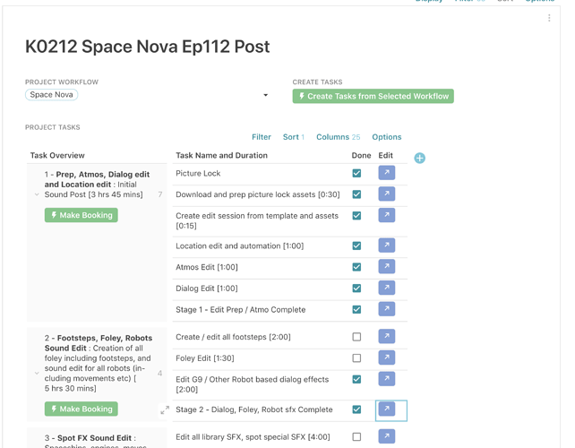Check Done for Create / edit all footsteps
This screenshot has height=448, width=575.
coord(356,337)
